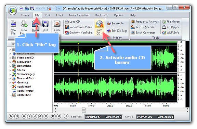
Task: Click the total length value 0:05:28.516
Action: (165, 117)
